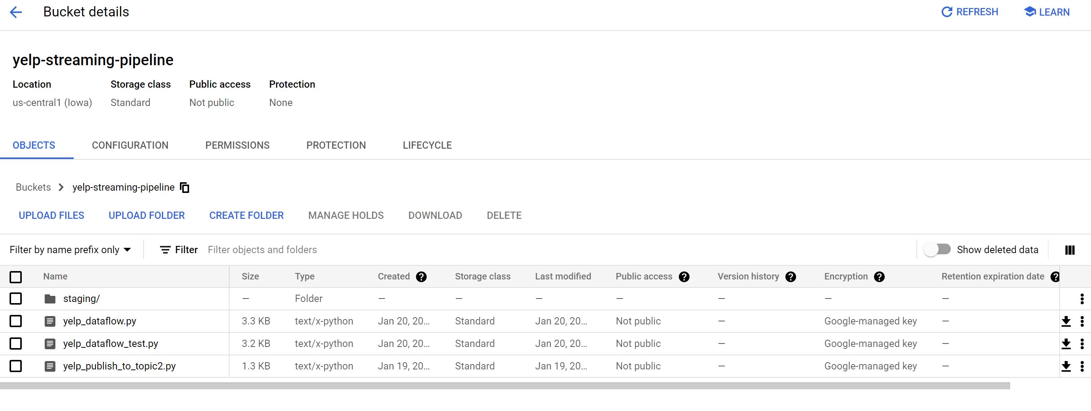Check the staging/ folder checkbox

(x=16, y=299)
